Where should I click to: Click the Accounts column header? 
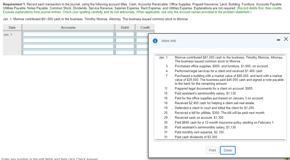tap(68, 27)
